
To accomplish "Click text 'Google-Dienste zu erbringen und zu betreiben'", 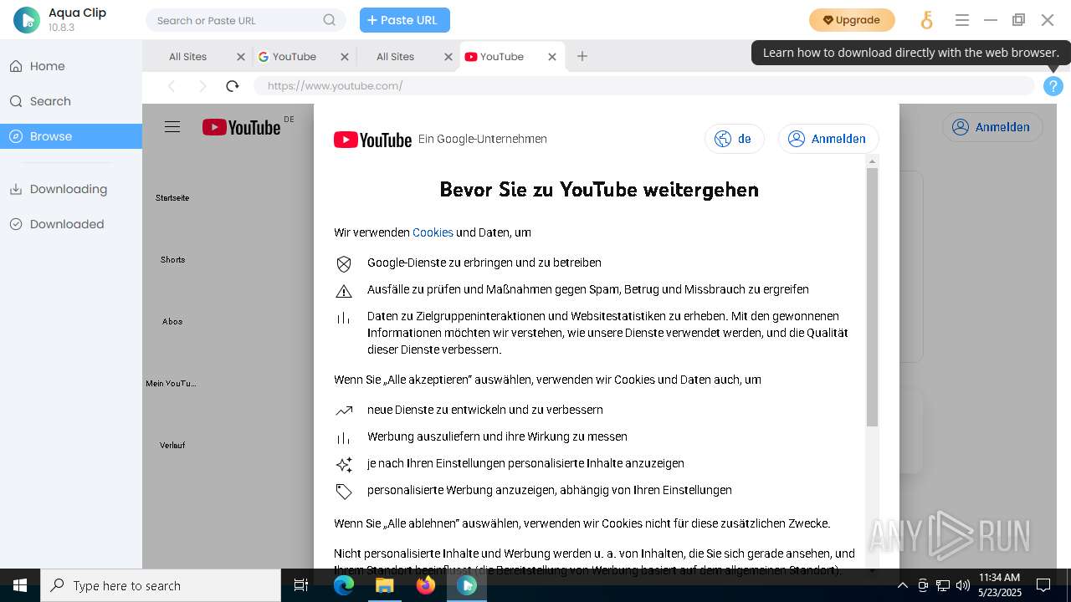I will pos(484,263).
